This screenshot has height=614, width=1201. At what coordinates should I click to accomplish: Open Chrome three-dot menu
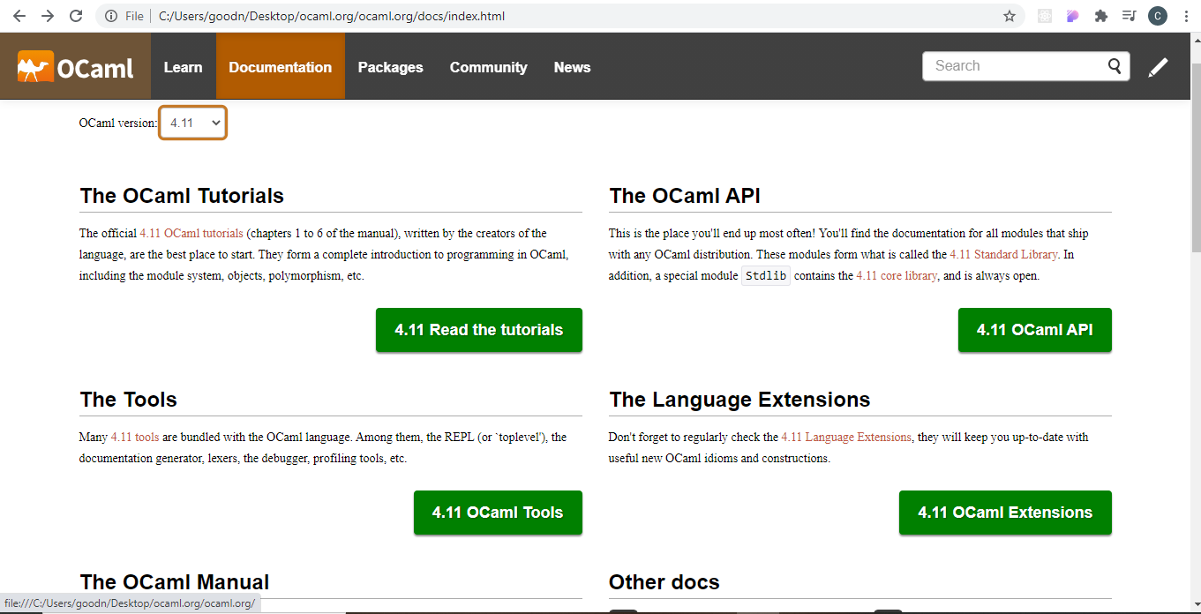(1185, 16)
